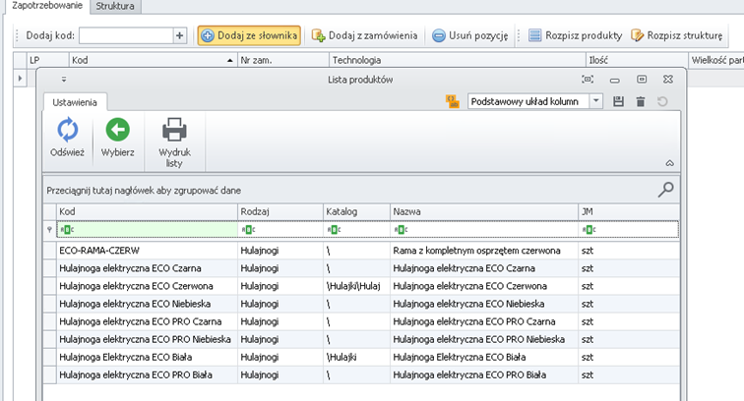The height and width of the screenshot is (401, 744).
Task: Switch to the Struktura tab
Action: (116, 6)
